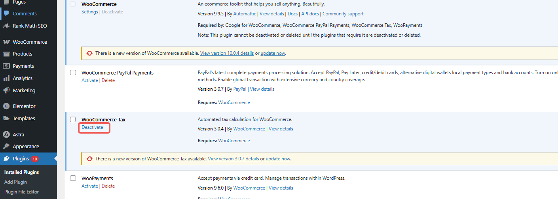
Task: Activate the WooCommerce PayPal Payments plugin
Action: (x=89, y=80)
